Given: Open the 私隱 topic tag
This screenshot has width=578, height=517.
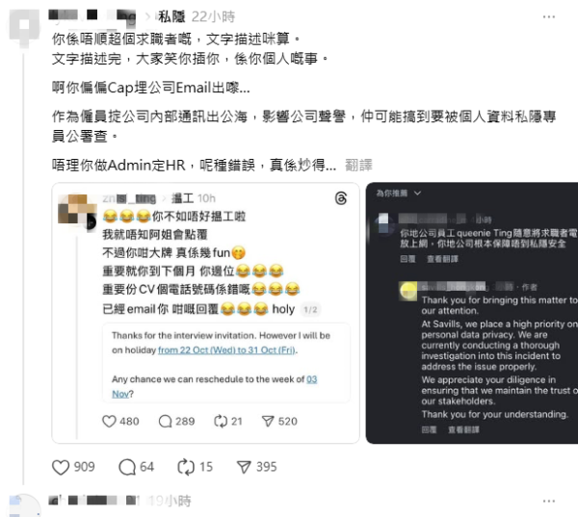Looking at the screenshot, I should (x=171, y=16).
